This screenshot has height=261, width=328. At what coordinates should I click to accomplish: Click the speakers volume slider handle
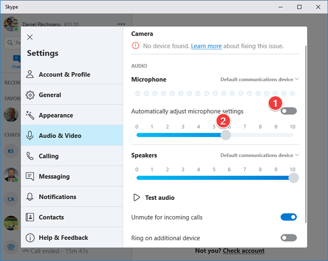click(294, 178)
